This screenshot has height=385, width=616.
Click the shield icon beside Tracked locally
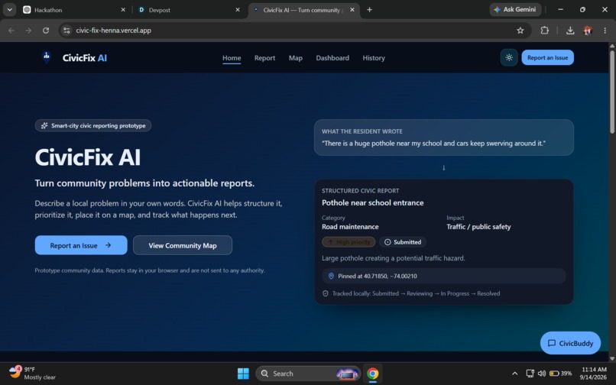click(326, 293)
